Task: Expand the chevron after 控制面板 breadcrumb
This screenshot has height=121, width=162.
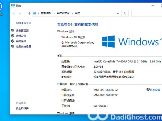Action: 54,13
